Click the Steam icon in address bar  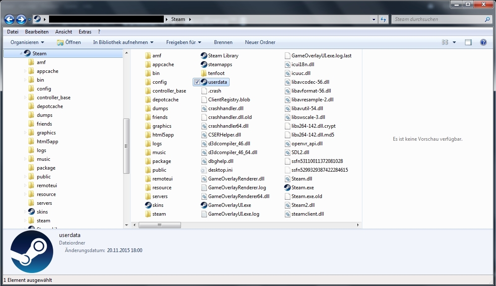[37, 19]
